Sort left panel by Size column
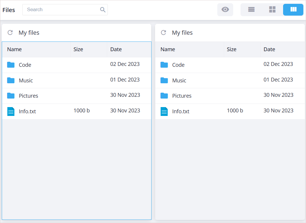The height and width of the screenshot is (223, 306). click(78, 49)
